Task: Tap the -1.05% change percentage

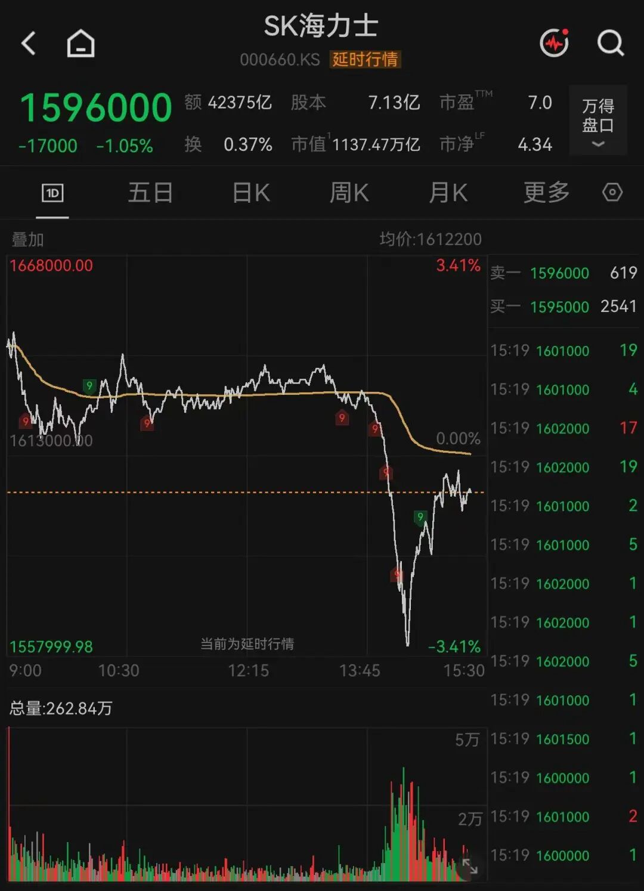Action: coord(125,146)
